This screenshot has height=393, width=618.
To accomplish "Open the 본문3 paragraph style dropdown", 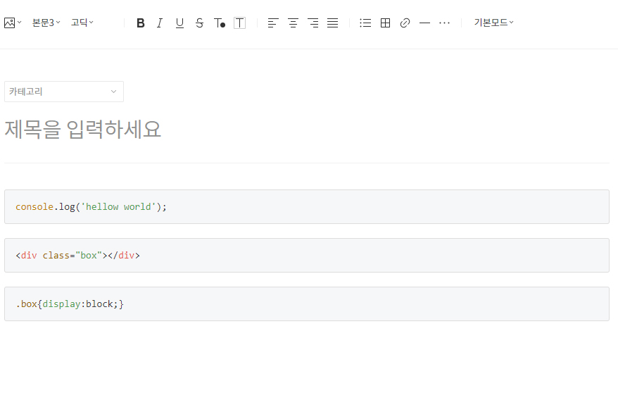I will [x=46, y=23].
